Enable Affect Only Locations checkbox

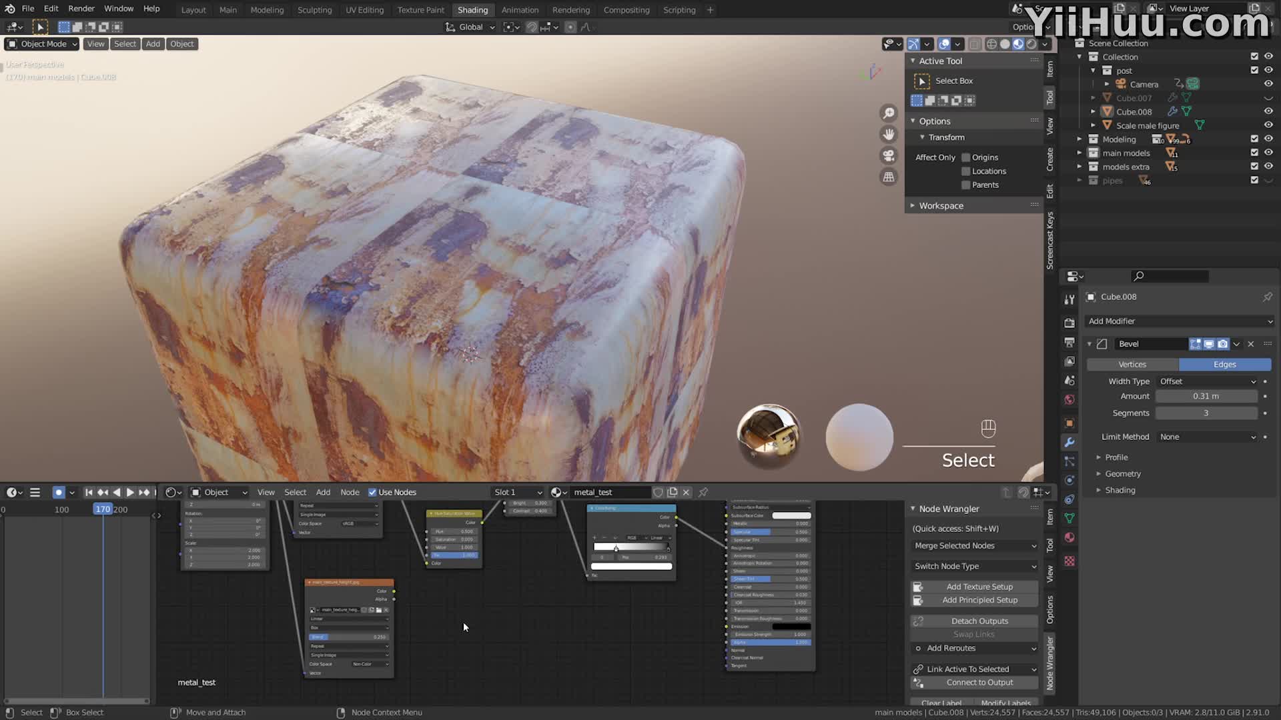[x=965, y=171]
